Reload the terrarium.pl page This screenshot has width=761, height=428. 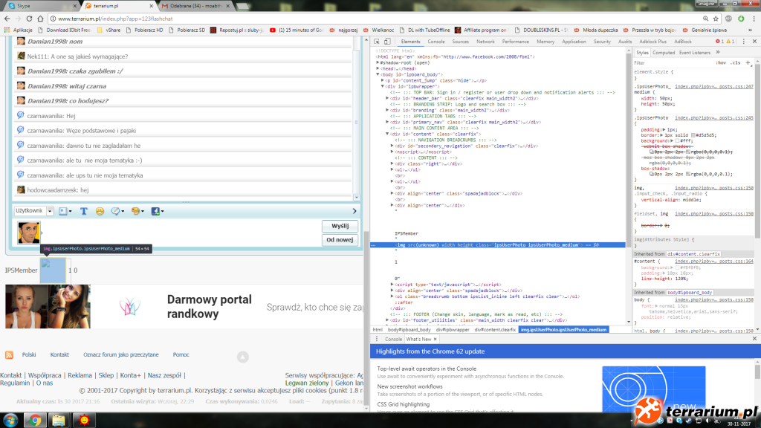[x=29, y=19]
